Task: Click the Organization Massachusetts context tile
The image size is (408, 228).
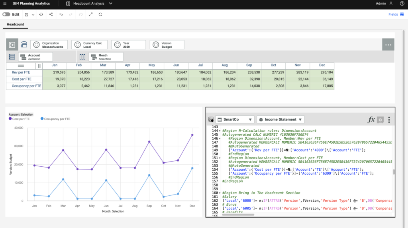Action: [x=49, y=45]
